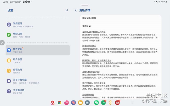Open WeChat from the taskbar

tap(96, 103)
